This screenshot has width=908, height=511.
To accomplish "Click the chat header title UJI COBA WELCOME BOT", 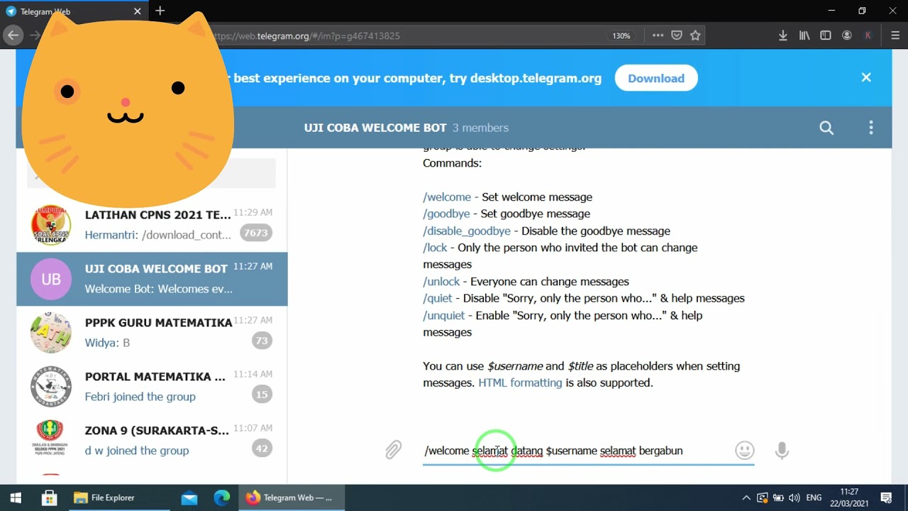I will tap(375, 128).
